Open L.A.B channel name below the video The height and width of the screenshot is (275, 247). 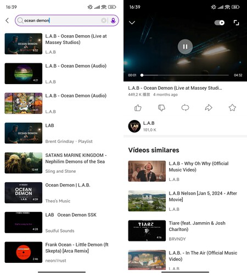pyautogui.click(x=149, y=123)
